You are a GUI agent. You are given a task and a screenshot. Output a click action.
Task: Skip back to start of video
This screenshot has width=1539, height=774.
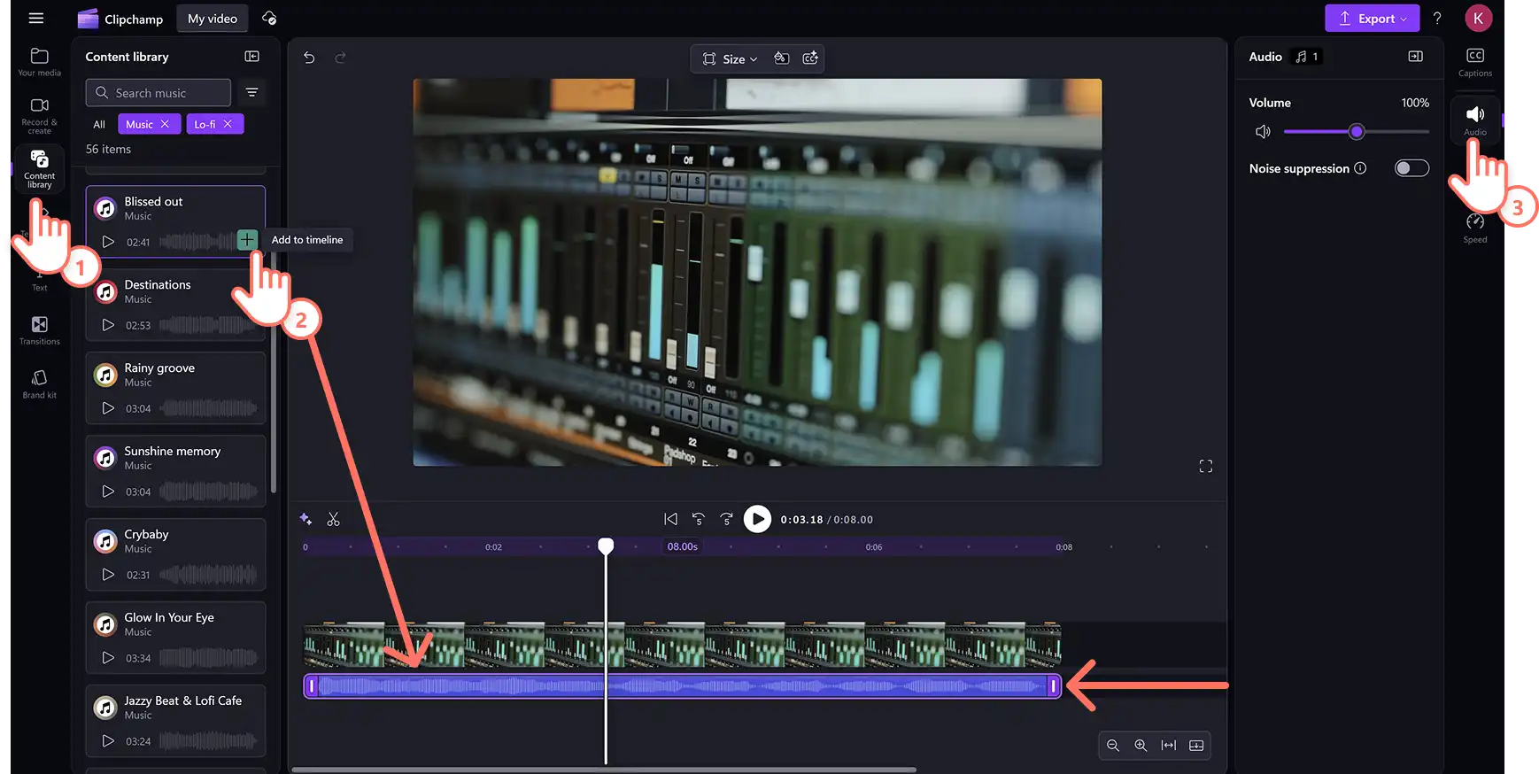point(670,519)
